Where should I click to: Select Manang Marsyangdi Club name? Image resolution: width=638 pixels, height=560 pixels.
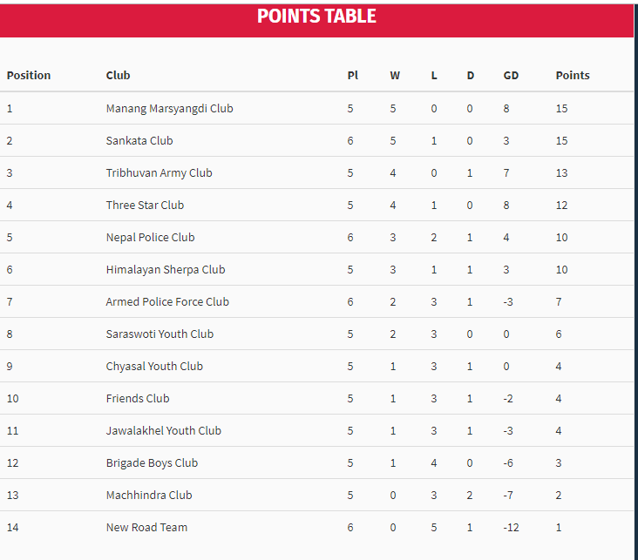coord(169,109)
